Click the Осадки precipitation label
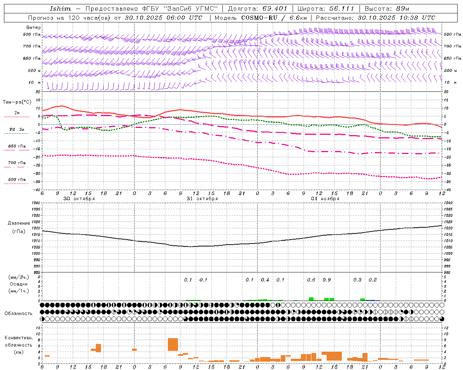 pyautogui.click(x=19, y=284)
